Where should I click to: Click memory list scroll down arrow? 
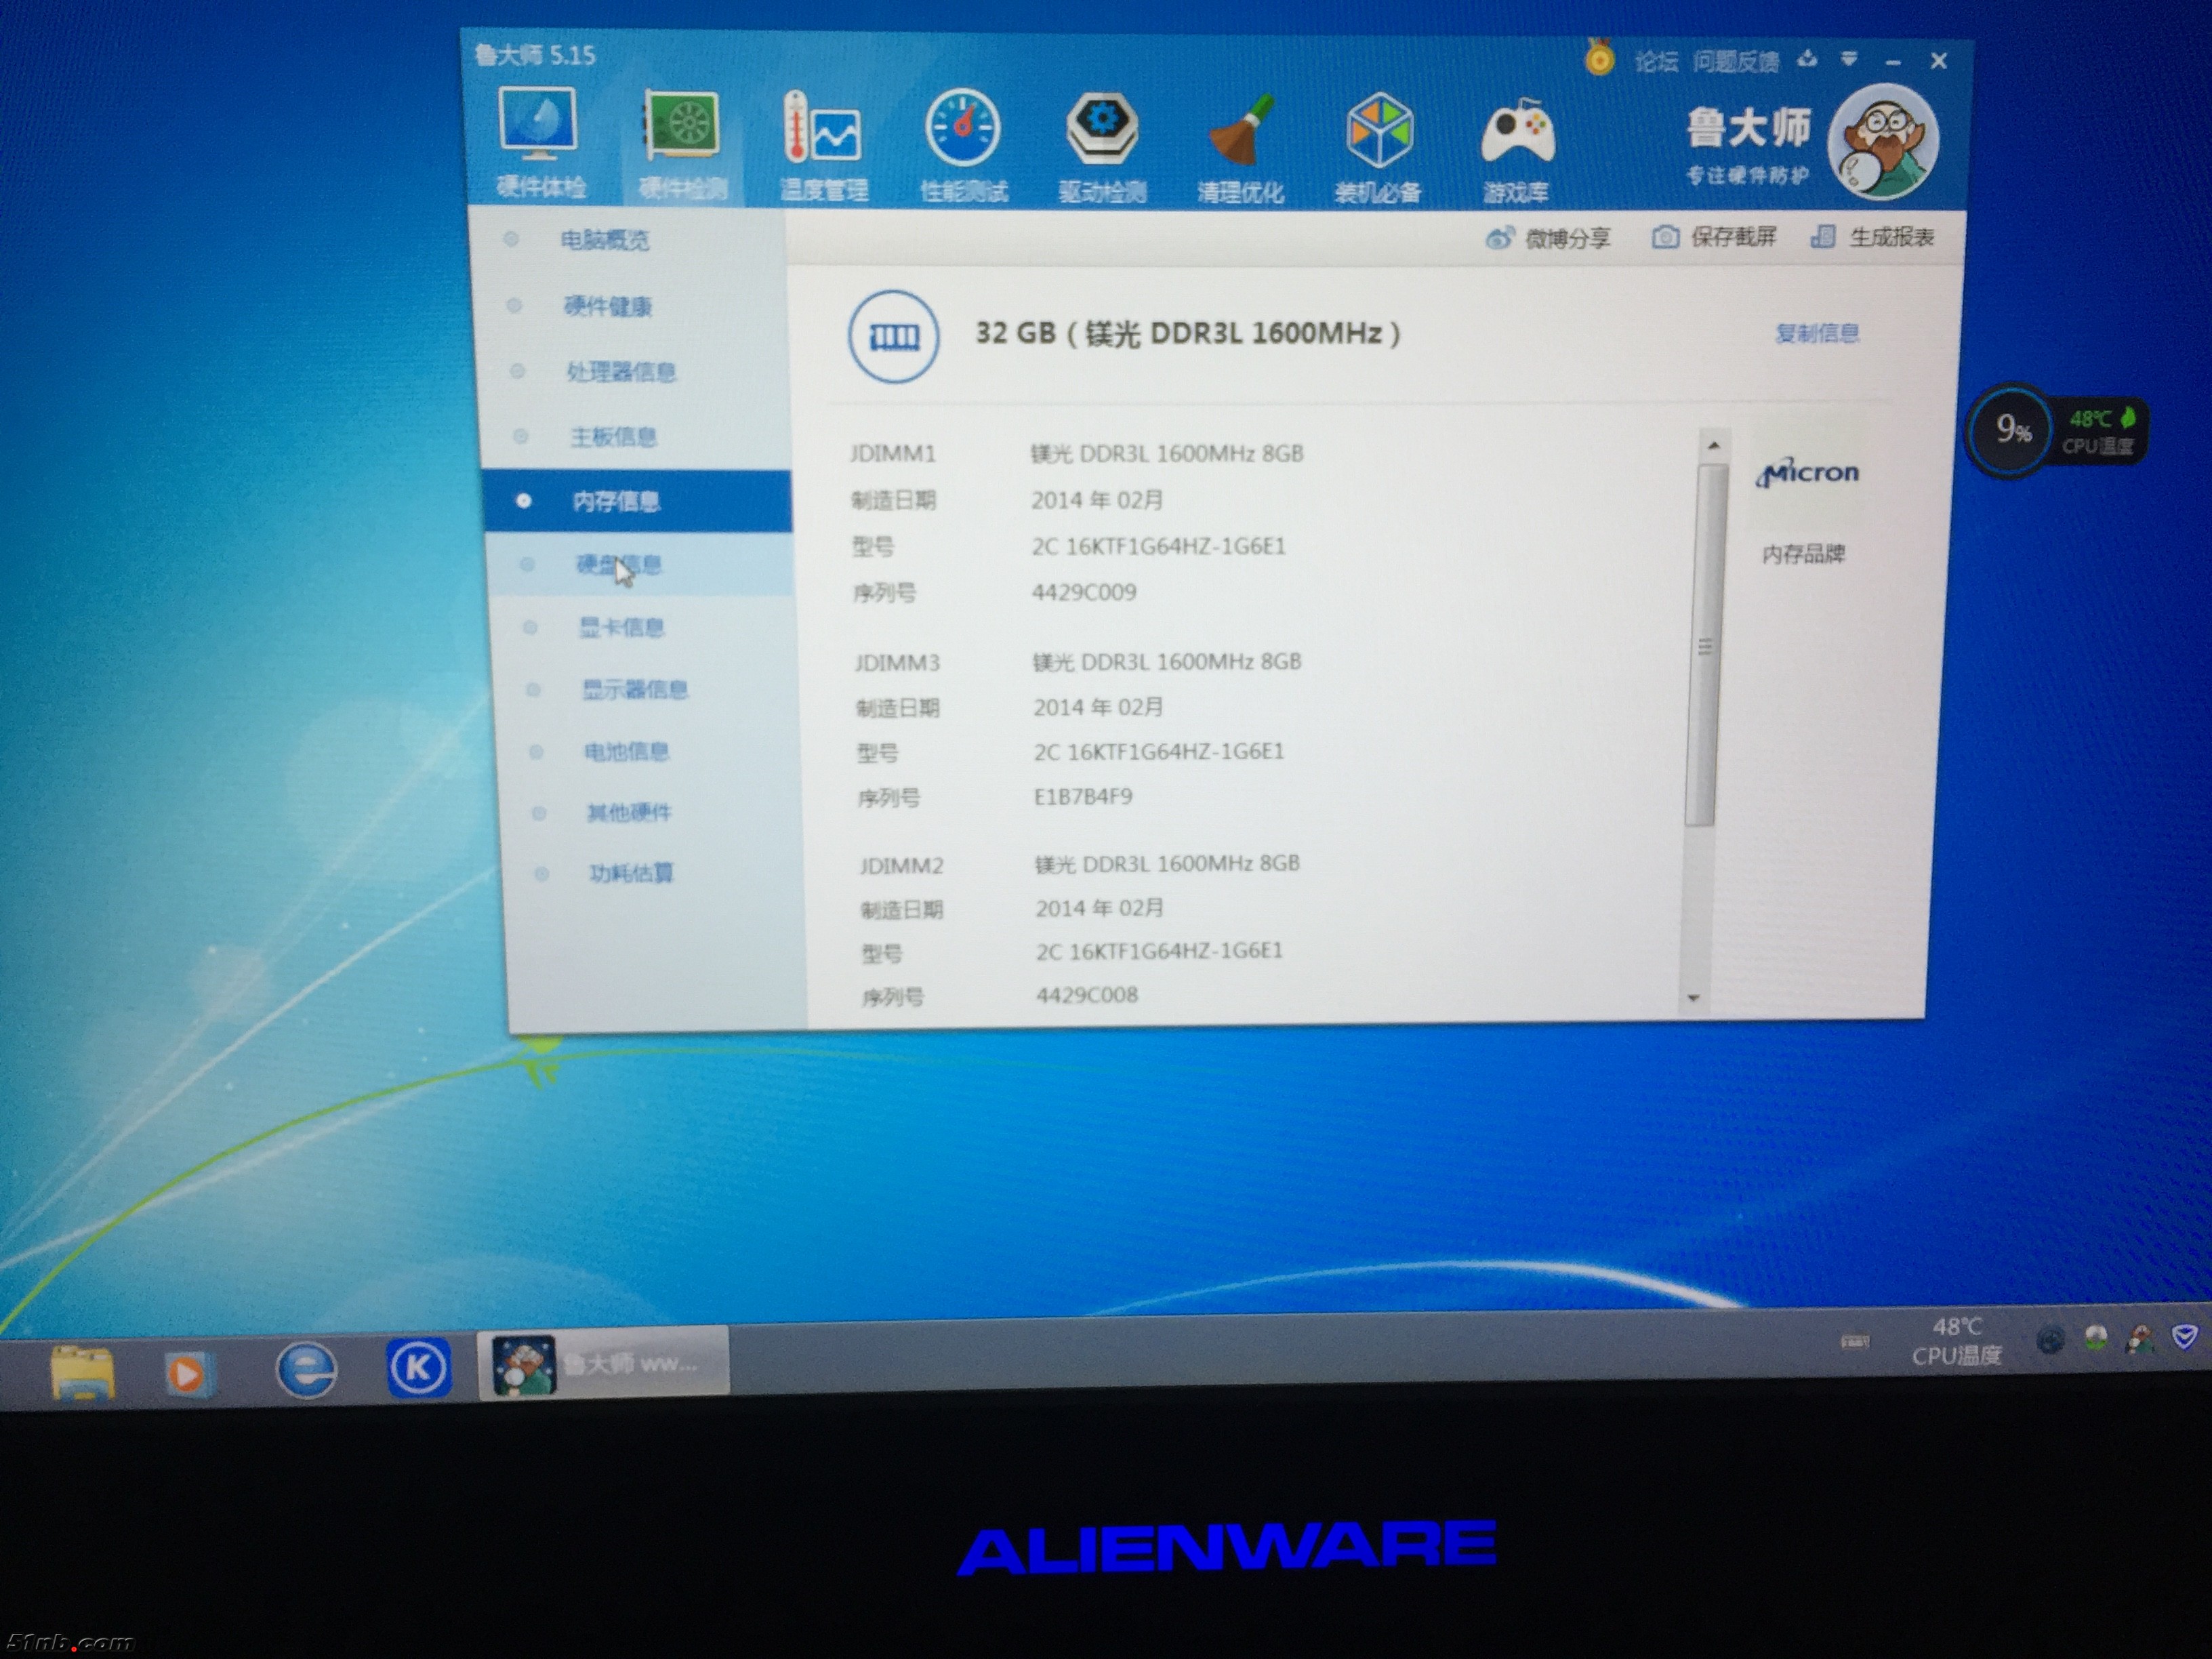(1693, 998)
